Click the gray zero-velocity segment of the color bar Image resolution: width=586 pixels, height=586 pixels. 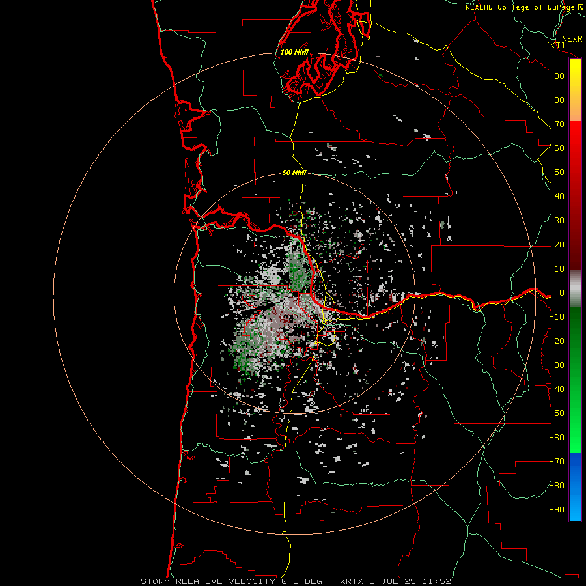575,288
